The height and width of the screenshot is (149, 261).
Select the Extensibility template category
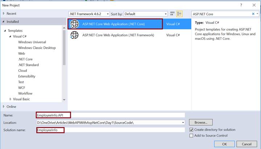tap(26, 76)
